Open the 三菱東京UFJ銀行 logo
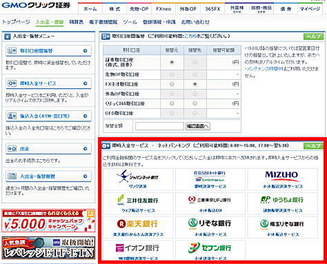This screenshot has height=264, width=327. [x=210, y=200]
